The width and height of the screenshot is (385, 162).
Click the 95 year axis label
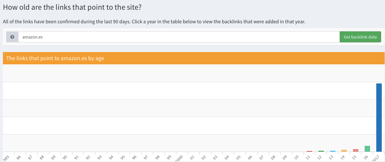coord(123,157)
